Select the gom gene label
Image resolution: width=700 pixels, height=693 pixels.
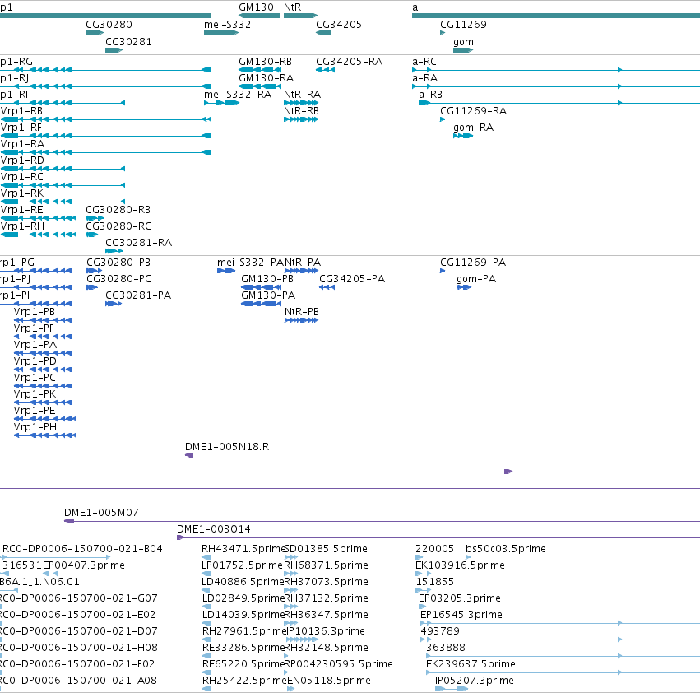pyautogui.click(x=463, y=42)
